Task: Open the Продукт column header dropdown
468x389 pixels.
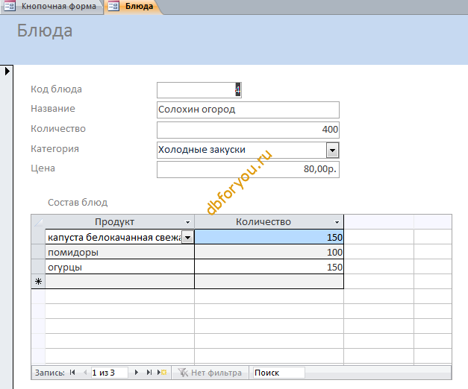Action: tap(187, 222)
